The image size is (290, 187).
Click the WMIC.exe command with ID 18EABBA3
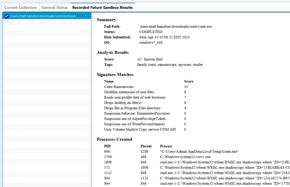click(x=225, y=167)
